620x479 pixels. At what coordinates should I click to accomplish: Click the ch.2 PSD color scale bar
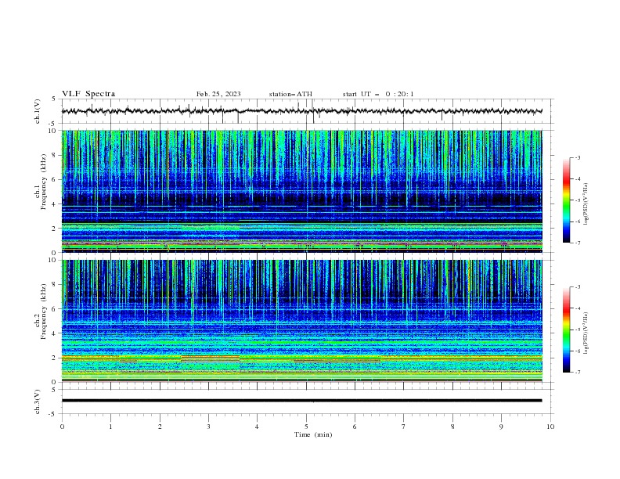[566, 330]
